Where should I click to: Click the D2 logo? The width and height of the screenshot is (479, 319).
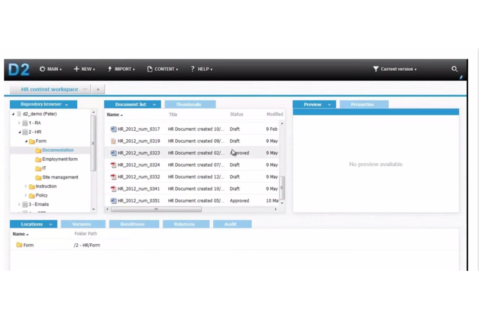click(x=19, y=69)
